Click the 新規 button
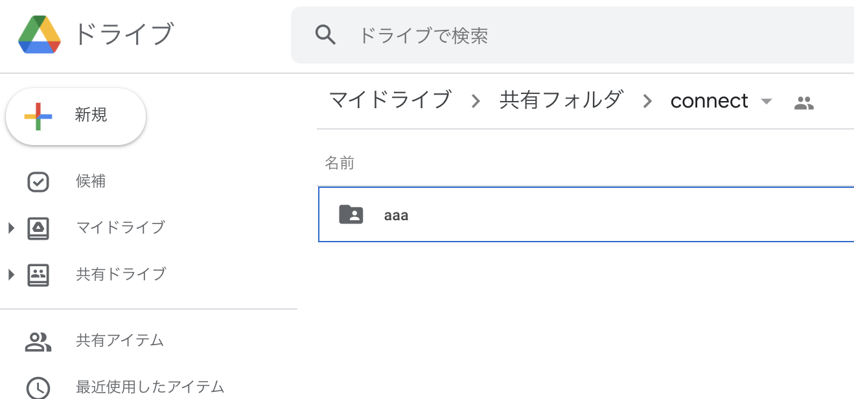This screenshot has height=399, width=854. (x=76, y=116)
